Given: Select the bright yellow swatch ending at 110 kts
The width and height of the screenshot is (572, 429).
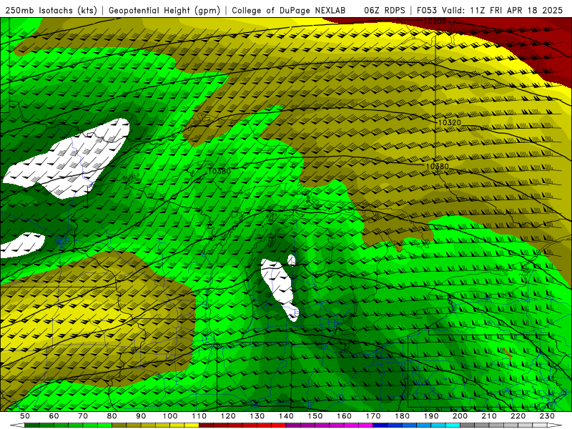Looking at the screenshot, I should coord(192,425).
